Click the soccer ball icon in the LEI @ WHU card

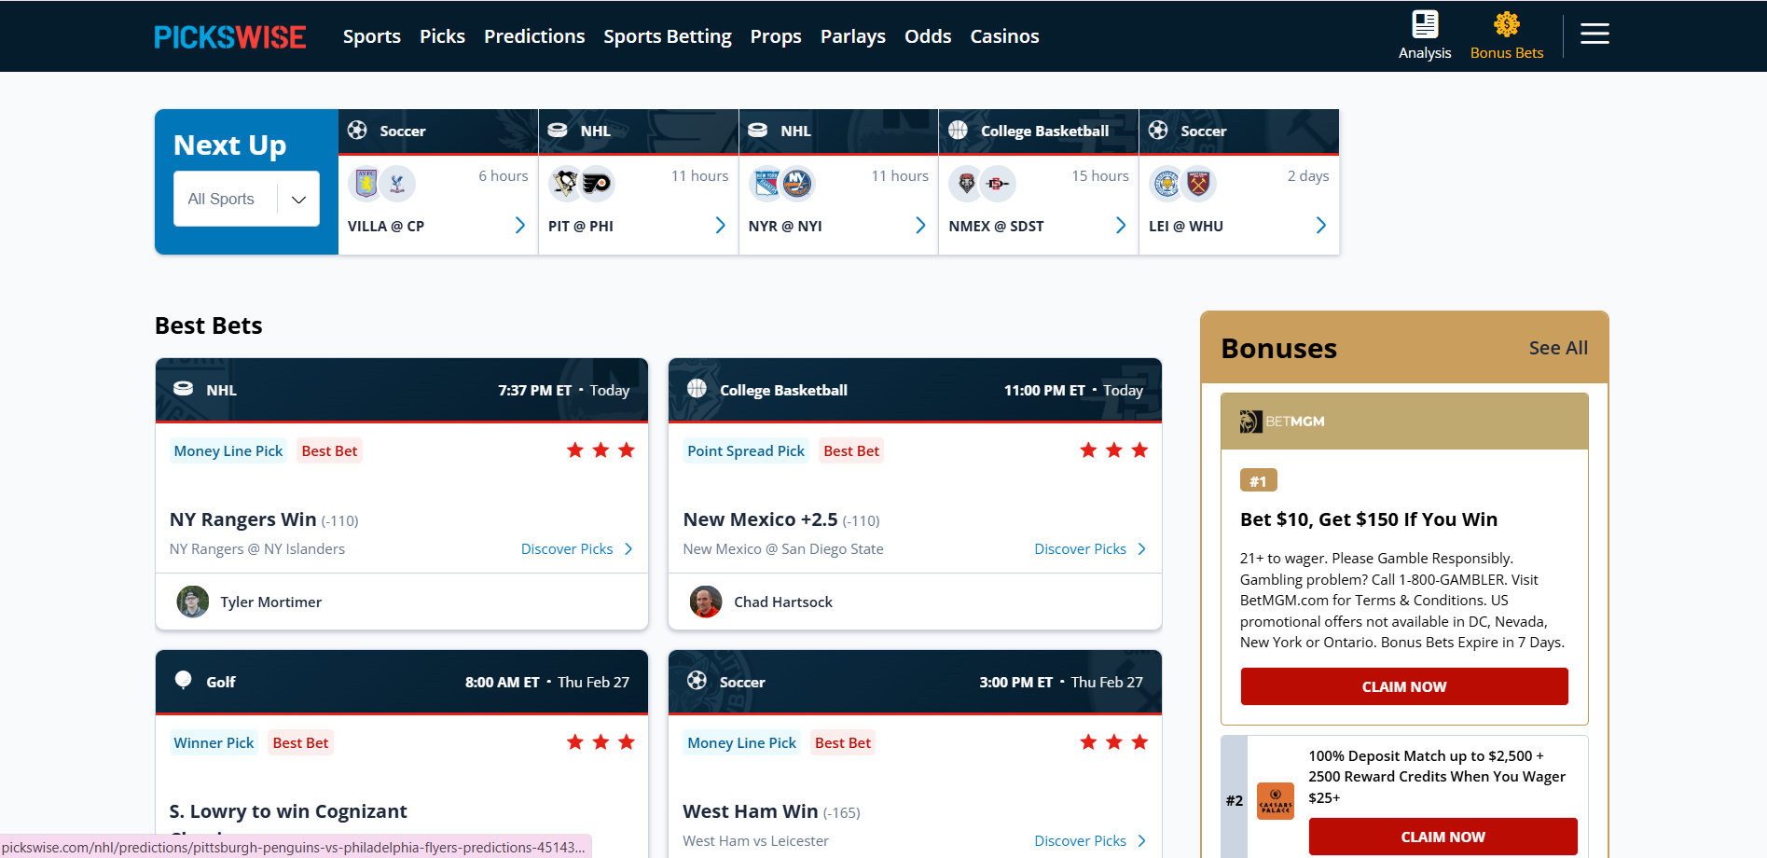(1158, 131)
